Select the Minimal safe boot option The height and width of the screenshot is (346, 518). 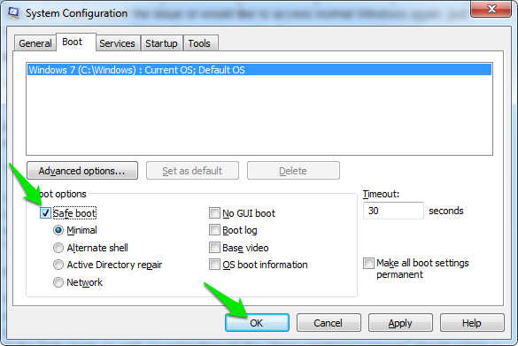[x=58, y=230]
